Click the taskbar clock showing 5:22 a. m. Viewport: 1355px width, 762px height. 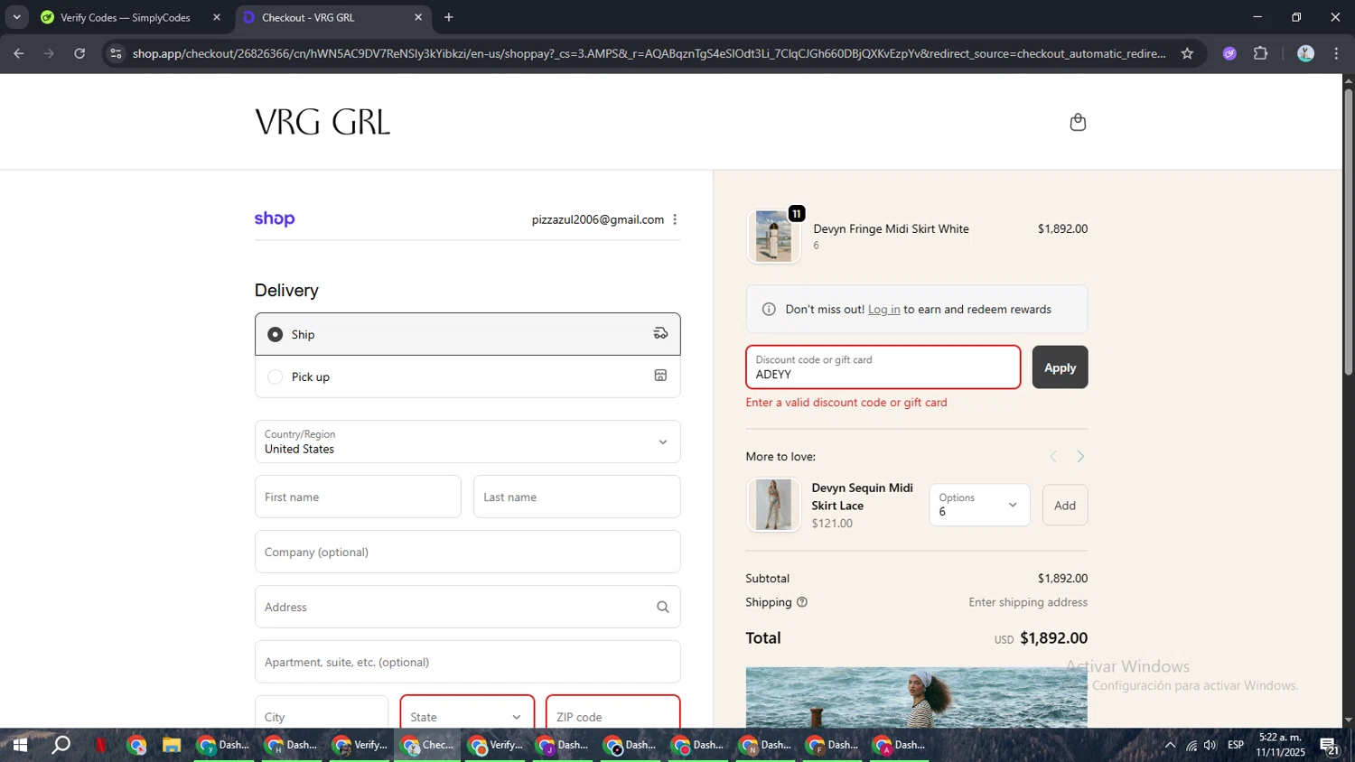(x=1280, y=745)
